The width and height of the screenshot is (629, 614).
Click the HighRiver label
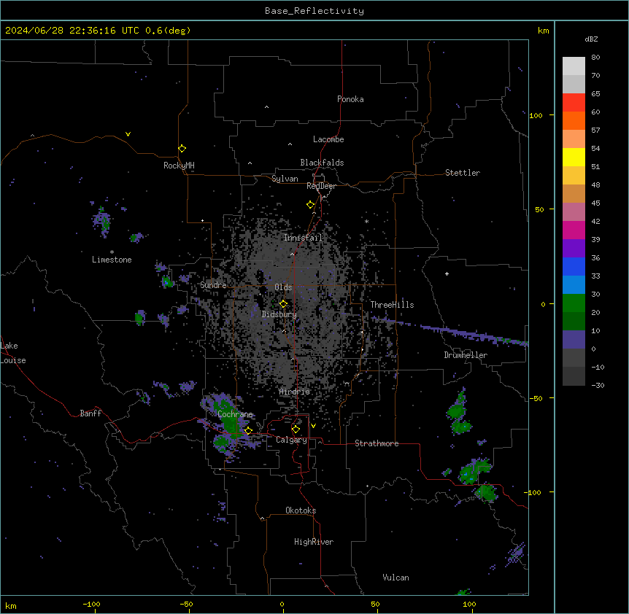pyautogui.click(x=314, y=542)
